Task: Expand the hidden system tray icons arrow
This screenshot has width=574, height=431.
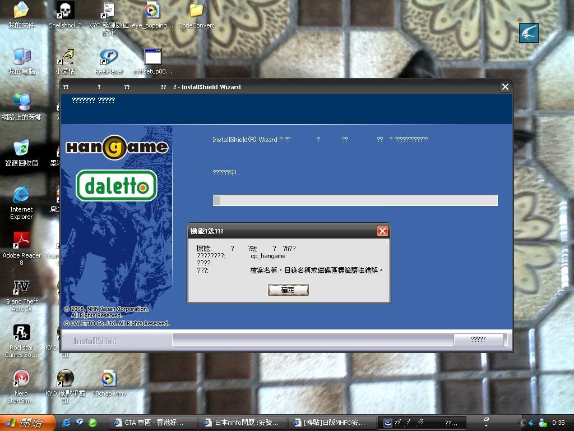Action: (522, 423)
